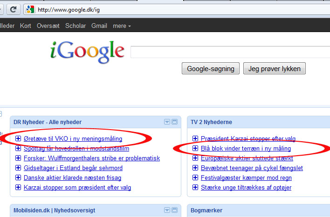Screen dimensions: 330x217
Task: Expand 'Blå blok vinder terræn' plus icon
Action: point(195,148)
